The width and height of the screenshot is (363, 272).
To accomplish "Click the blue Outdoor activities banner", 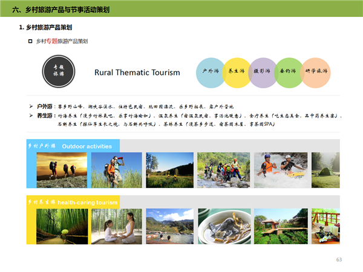I will 73,146.
